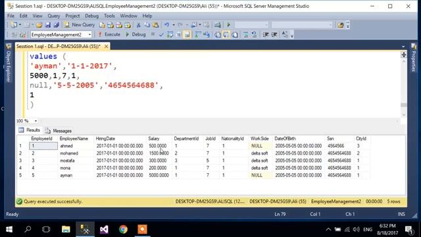Click the Paste toolbar icon
Image resolution: width=421 pixels, height=237 pixels.
click(156, 25)
